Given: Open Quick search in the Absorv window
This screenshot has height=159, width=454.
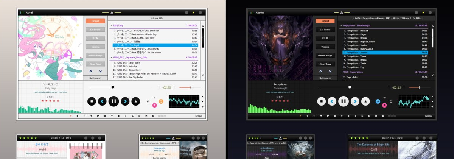Looking at the screenshot, I should (x=325, y=78).
